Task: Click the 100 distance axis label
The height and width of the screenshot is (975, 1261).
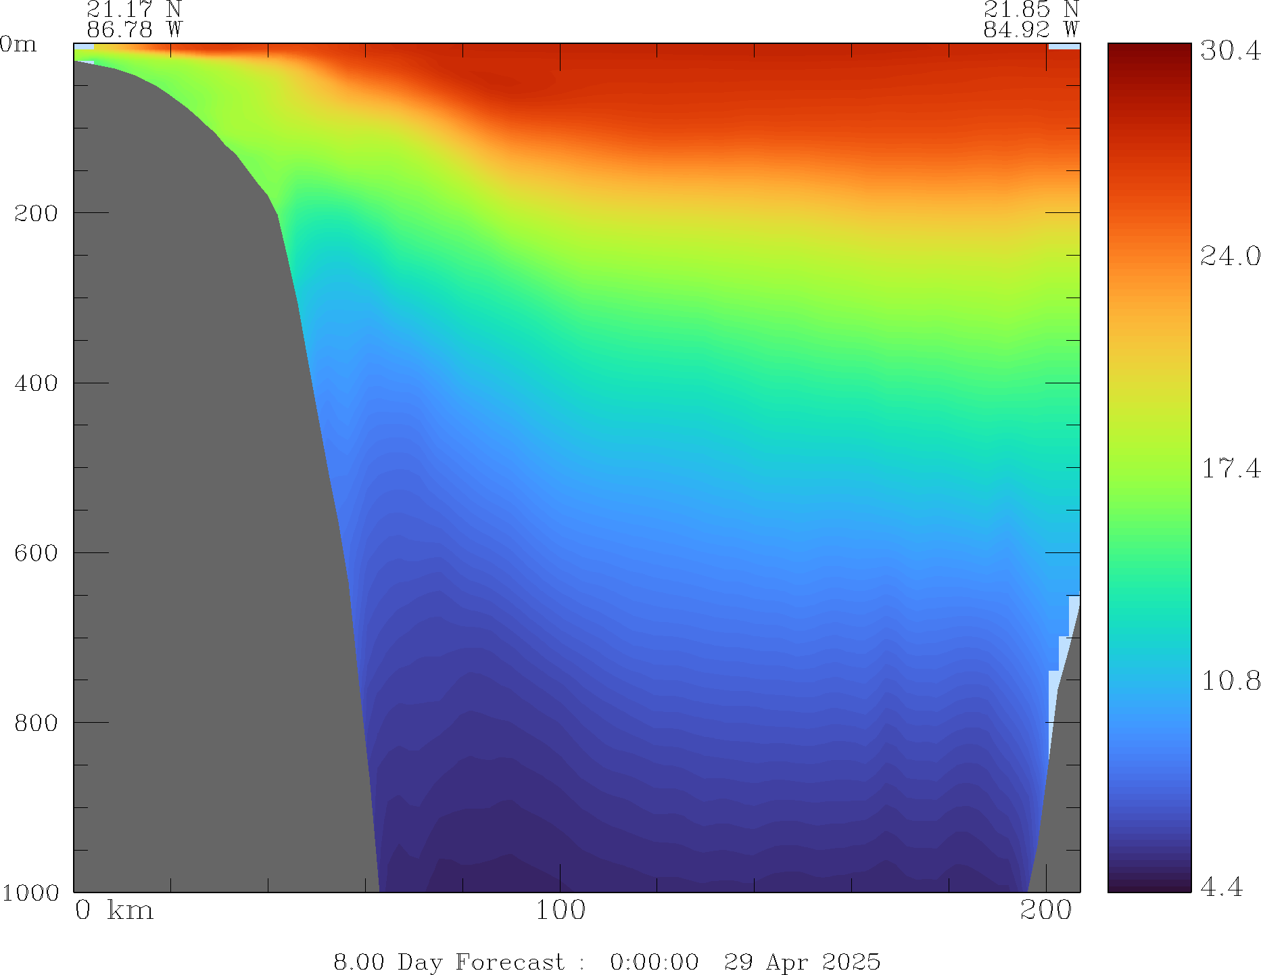Action: [560, 910]
